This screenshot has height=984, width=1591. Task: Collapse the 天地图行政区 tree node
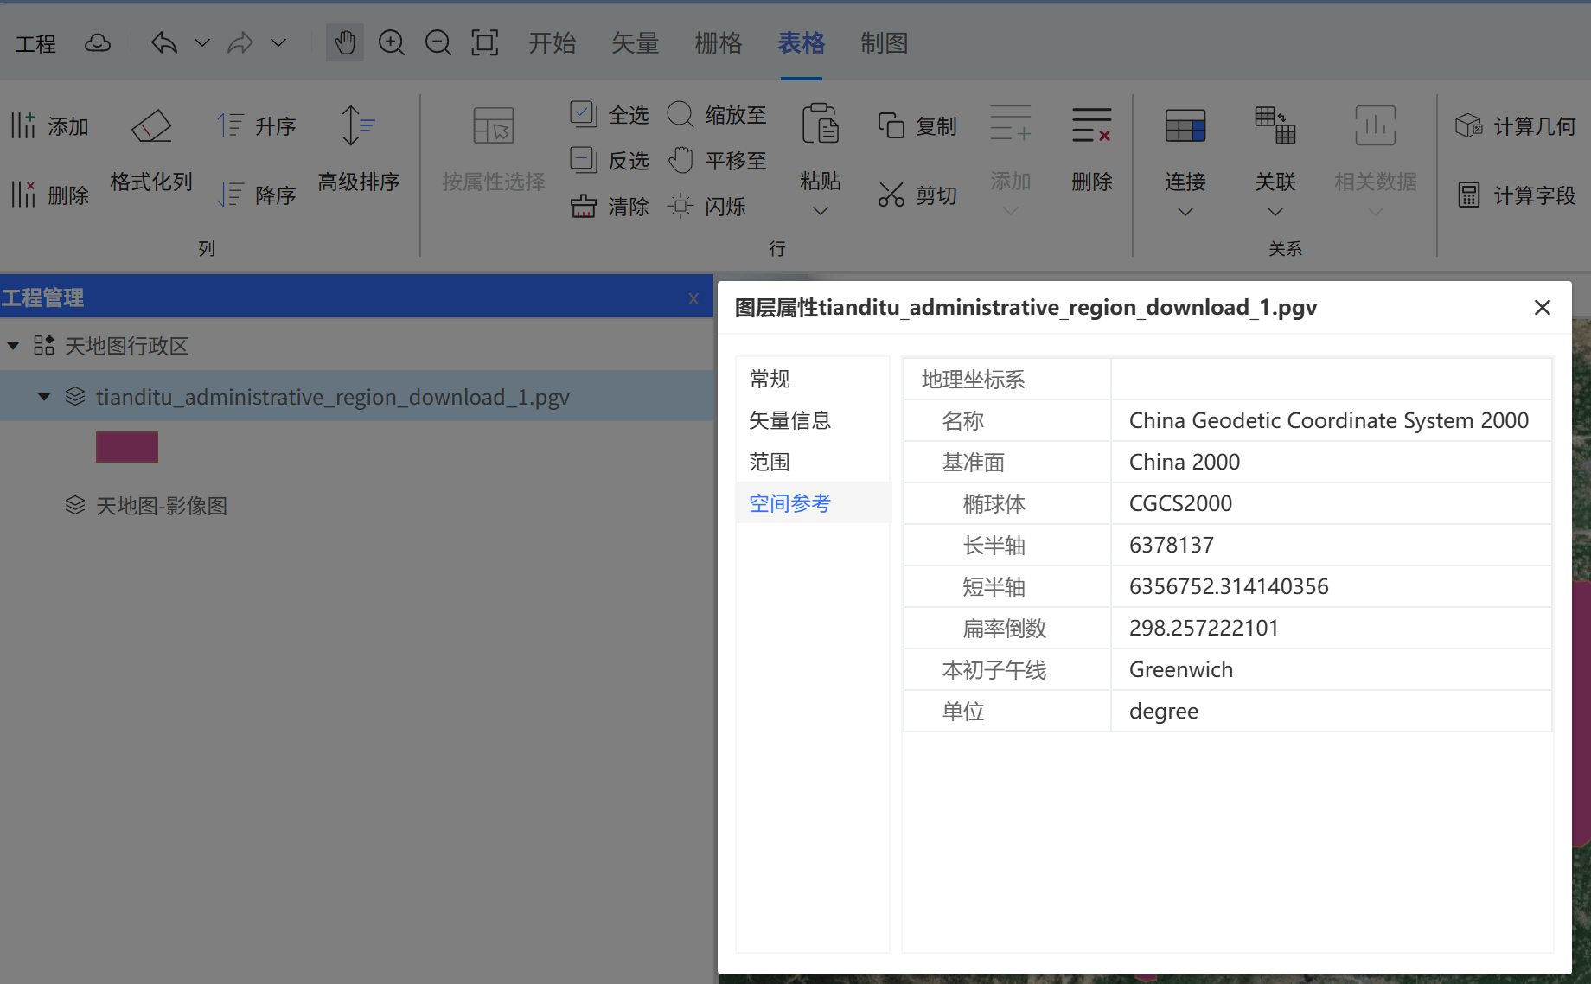tap(13, 346)
